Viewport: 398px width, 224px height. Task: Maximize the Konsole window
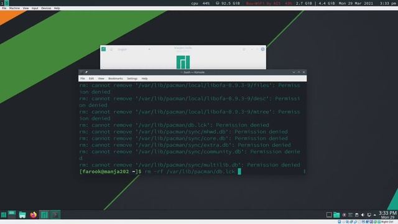click(298, 72)
